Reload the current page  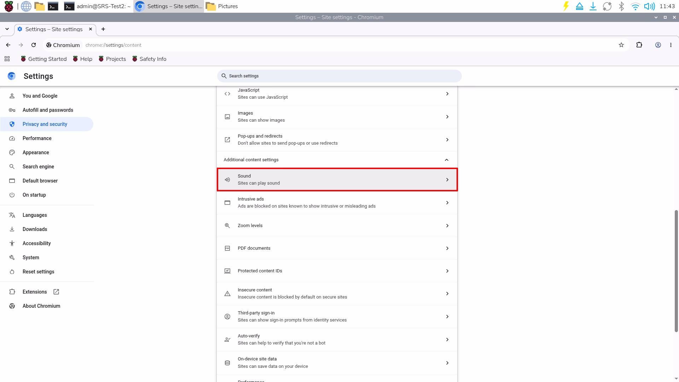click(x=34, y=45)
